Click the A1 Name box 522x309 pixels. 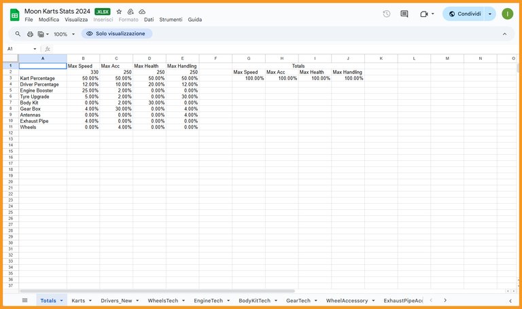(20, 49)
